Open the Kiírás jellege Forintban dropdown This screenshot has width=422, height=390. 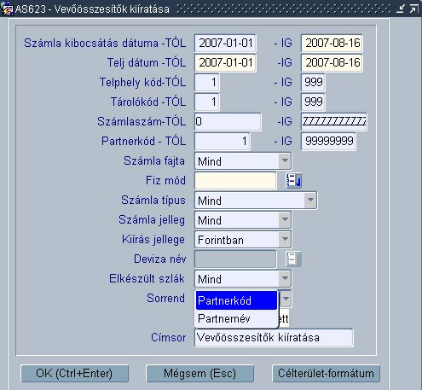tap(285, 240)
